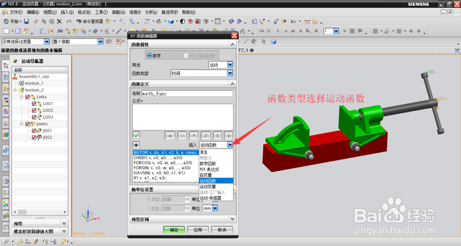Image resolution: width=461 pixels, height=246 pixels.
Task: Open the 插入(S) menu
Action: coord(67,12)
